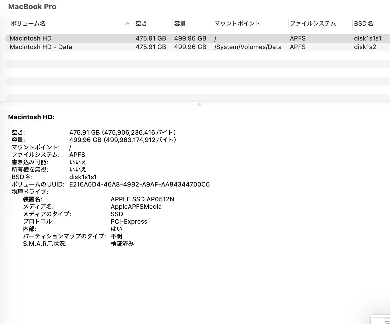Click the 内部: value はい
The height and width of the screenshot is (324, 390).
click(x=116, y=229)
